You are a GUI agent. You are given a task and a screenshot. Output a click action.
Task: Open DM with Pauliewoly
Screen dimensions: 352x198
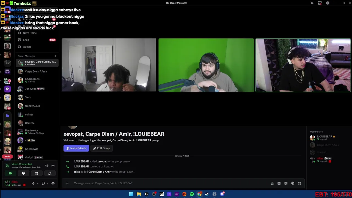click(37, 132)
